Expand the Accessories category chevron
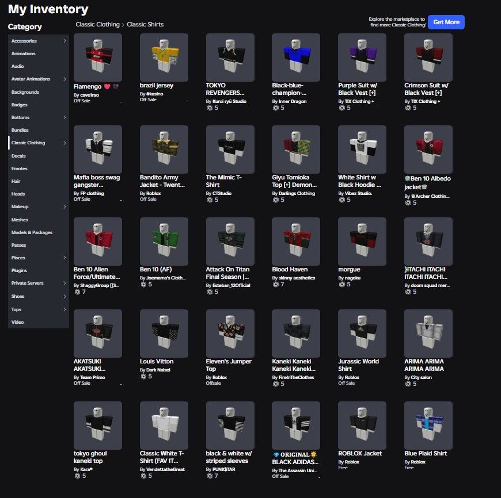501x498 pixels. 64,41
